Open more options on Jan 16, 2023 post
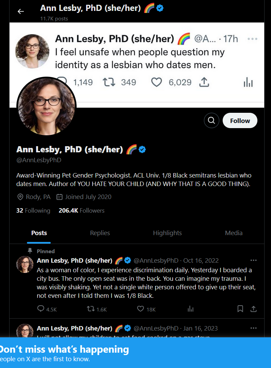The height and width of the screenshot is (368, 271). click(253, 328)
